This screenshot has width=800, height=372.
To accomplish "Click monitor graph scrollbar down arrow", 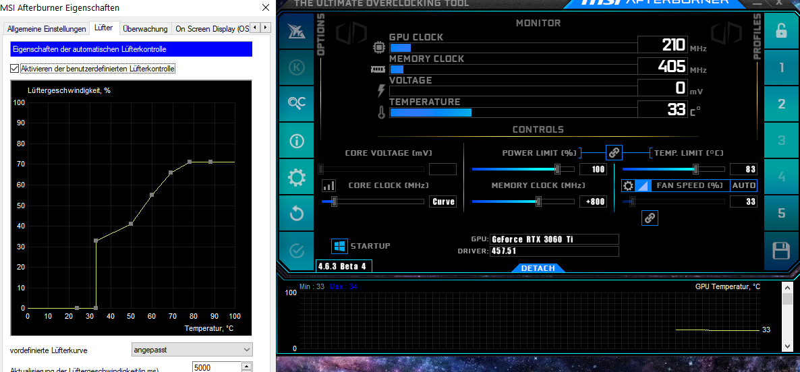I will [789, 346].
